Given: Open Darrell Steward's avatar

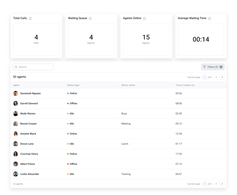Looking at the screenshot, I should [x=15, y=104].
